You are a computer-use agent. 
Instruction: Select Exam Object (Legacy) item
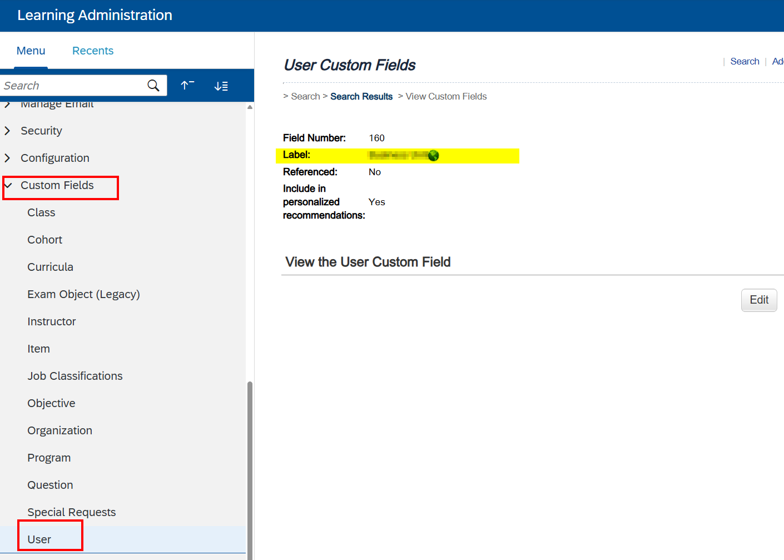tap(83, 294)
